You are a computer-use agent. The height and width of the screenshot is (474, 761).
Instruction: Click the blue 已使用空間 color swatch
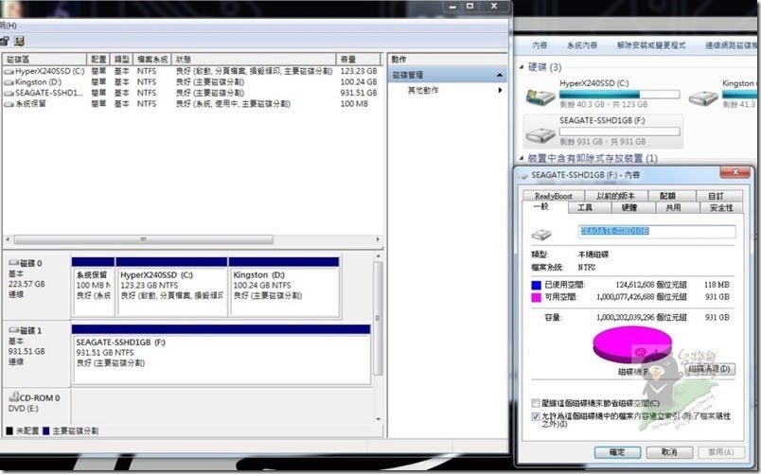pos(537,286)
